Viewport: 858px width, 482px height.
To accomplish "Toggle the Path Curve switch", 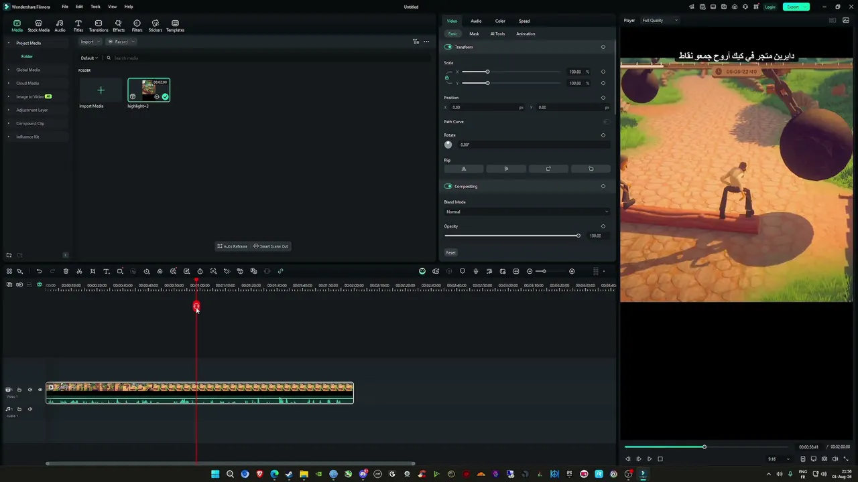I will [606, 122].
